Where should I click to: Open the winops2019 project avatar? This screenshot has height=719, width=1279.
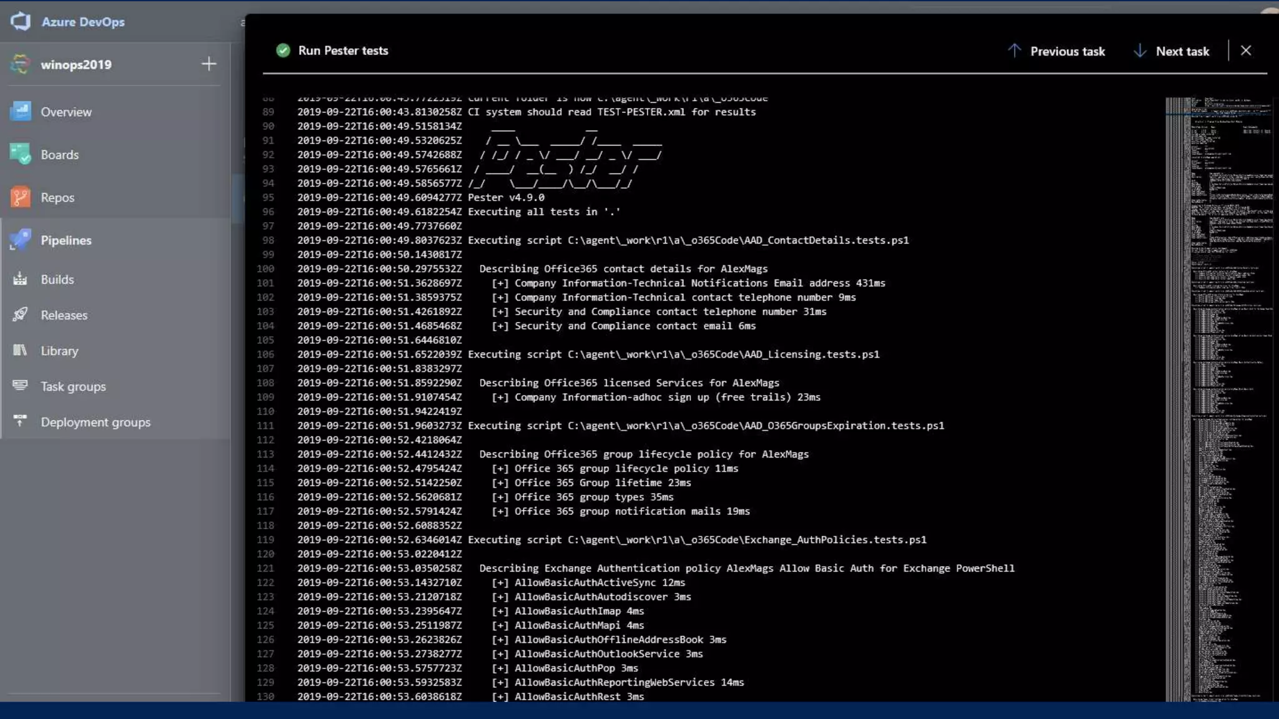point(21,64)
